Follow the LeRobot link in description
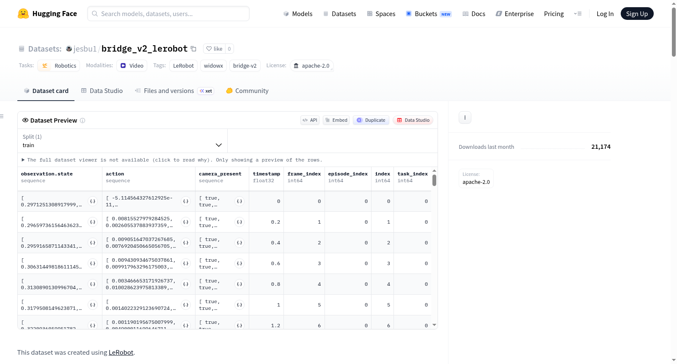Screen dimensions: 677x364 point(121,352)
